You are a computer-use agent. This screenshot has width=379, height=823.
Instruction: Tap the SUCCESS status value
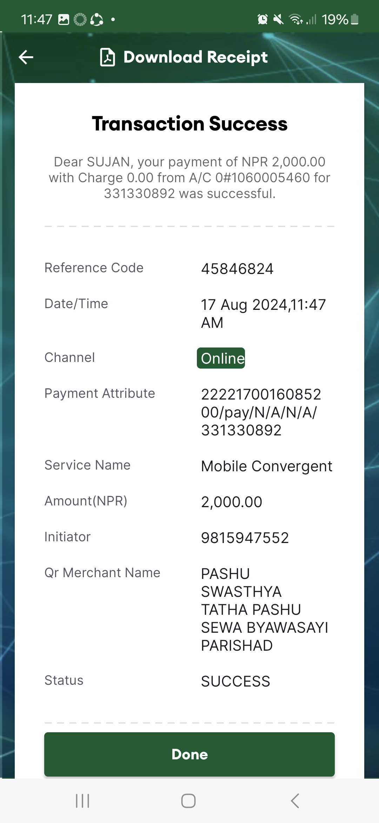(x=235, y=681)
